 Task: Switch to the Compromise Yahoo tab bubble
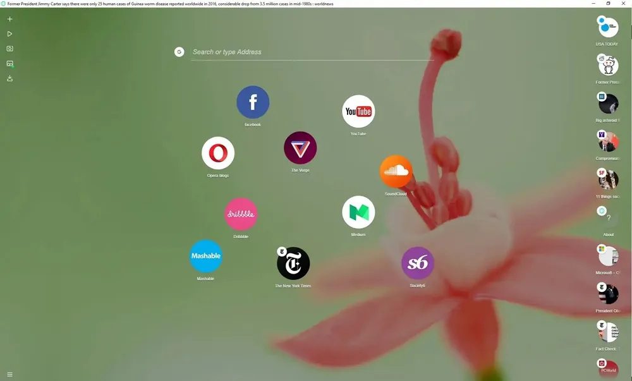click(x=608, y=142)
